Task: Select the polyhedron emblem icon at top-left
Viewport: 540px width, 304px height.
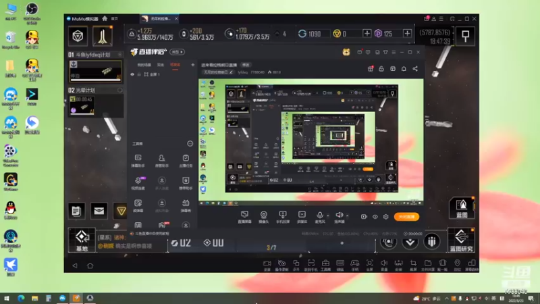Action: tap(78, 36)
